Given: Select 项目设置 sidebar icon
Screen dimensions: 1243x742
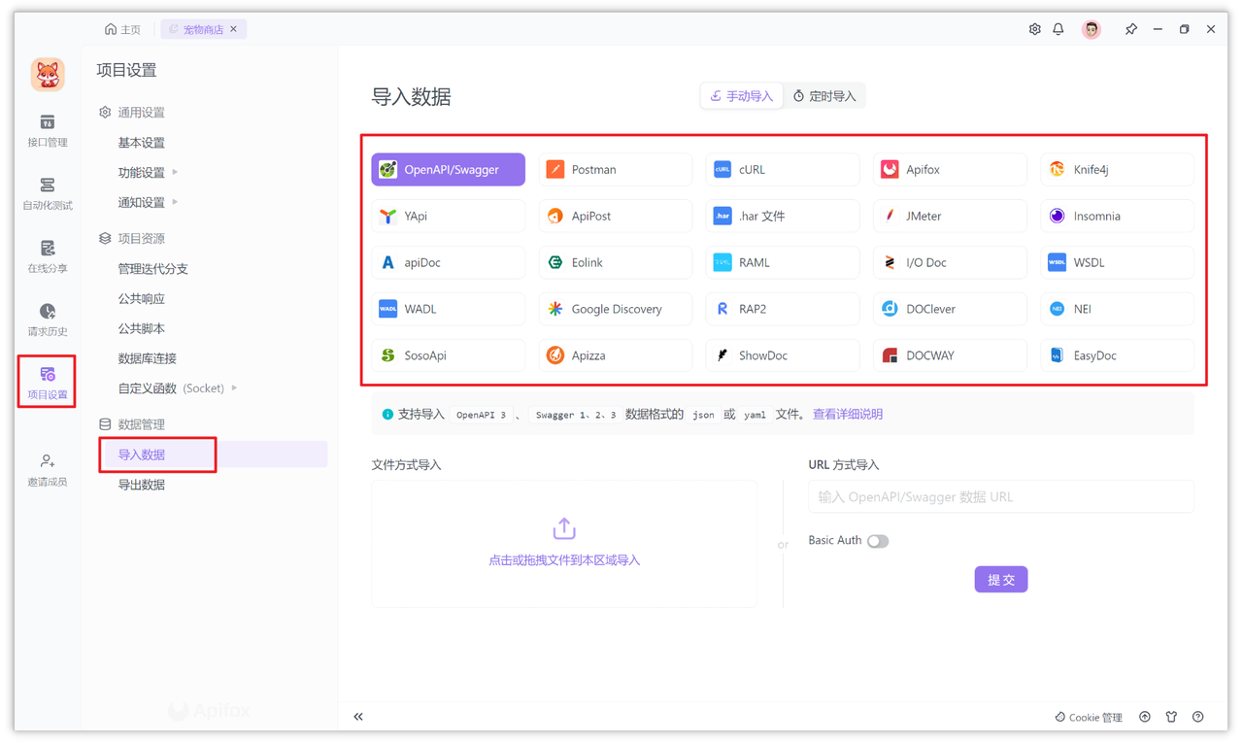Looking at the screenshot, I should [47, 384].
